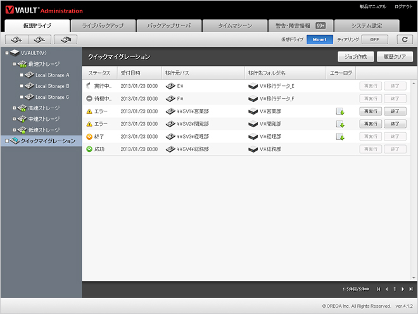Image resolution: width=418 pixels, height=314 pixels.
Task: Switch to the 仮想ドライブ tab
Action: (37, 25)
